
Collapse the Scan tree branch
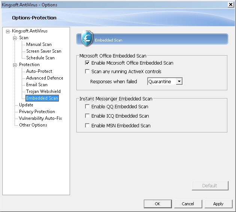click(x=15, y=38)
